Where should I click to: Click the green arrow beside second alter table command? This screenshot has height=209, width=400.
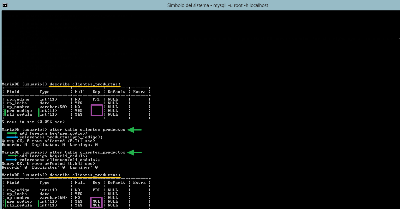click(x=134, y=152)
